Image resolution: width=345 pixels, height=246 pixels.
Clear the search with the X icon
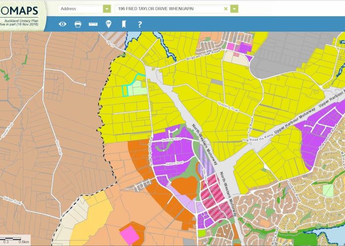[226, 9]
